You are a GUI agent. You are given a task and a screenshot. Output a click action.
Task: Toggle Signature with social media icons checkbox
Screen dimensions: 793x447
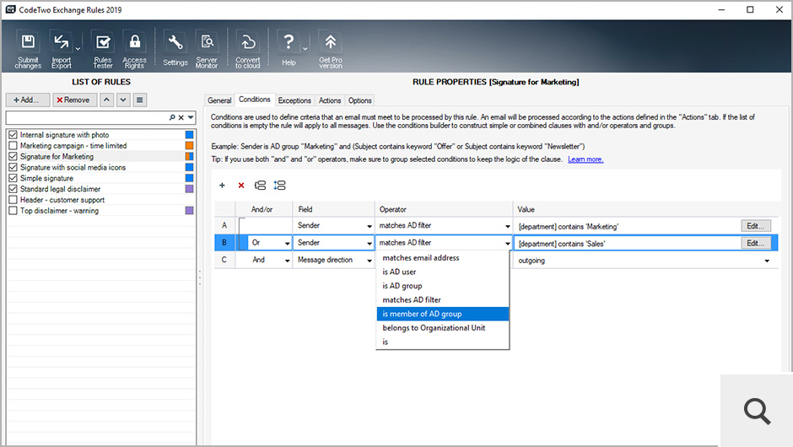click(13, 167)
